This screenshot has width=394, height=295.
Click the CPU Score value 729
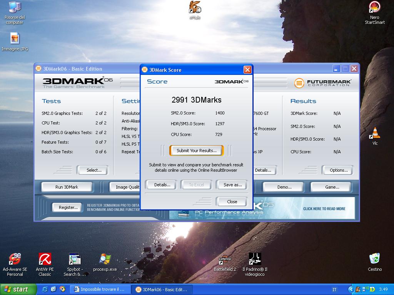219,134
